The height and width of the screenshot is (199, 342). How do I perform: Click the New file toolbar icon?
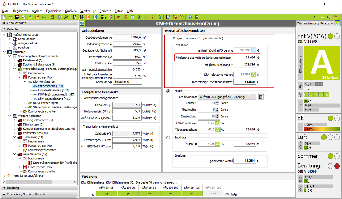click(x=4, y=17)
